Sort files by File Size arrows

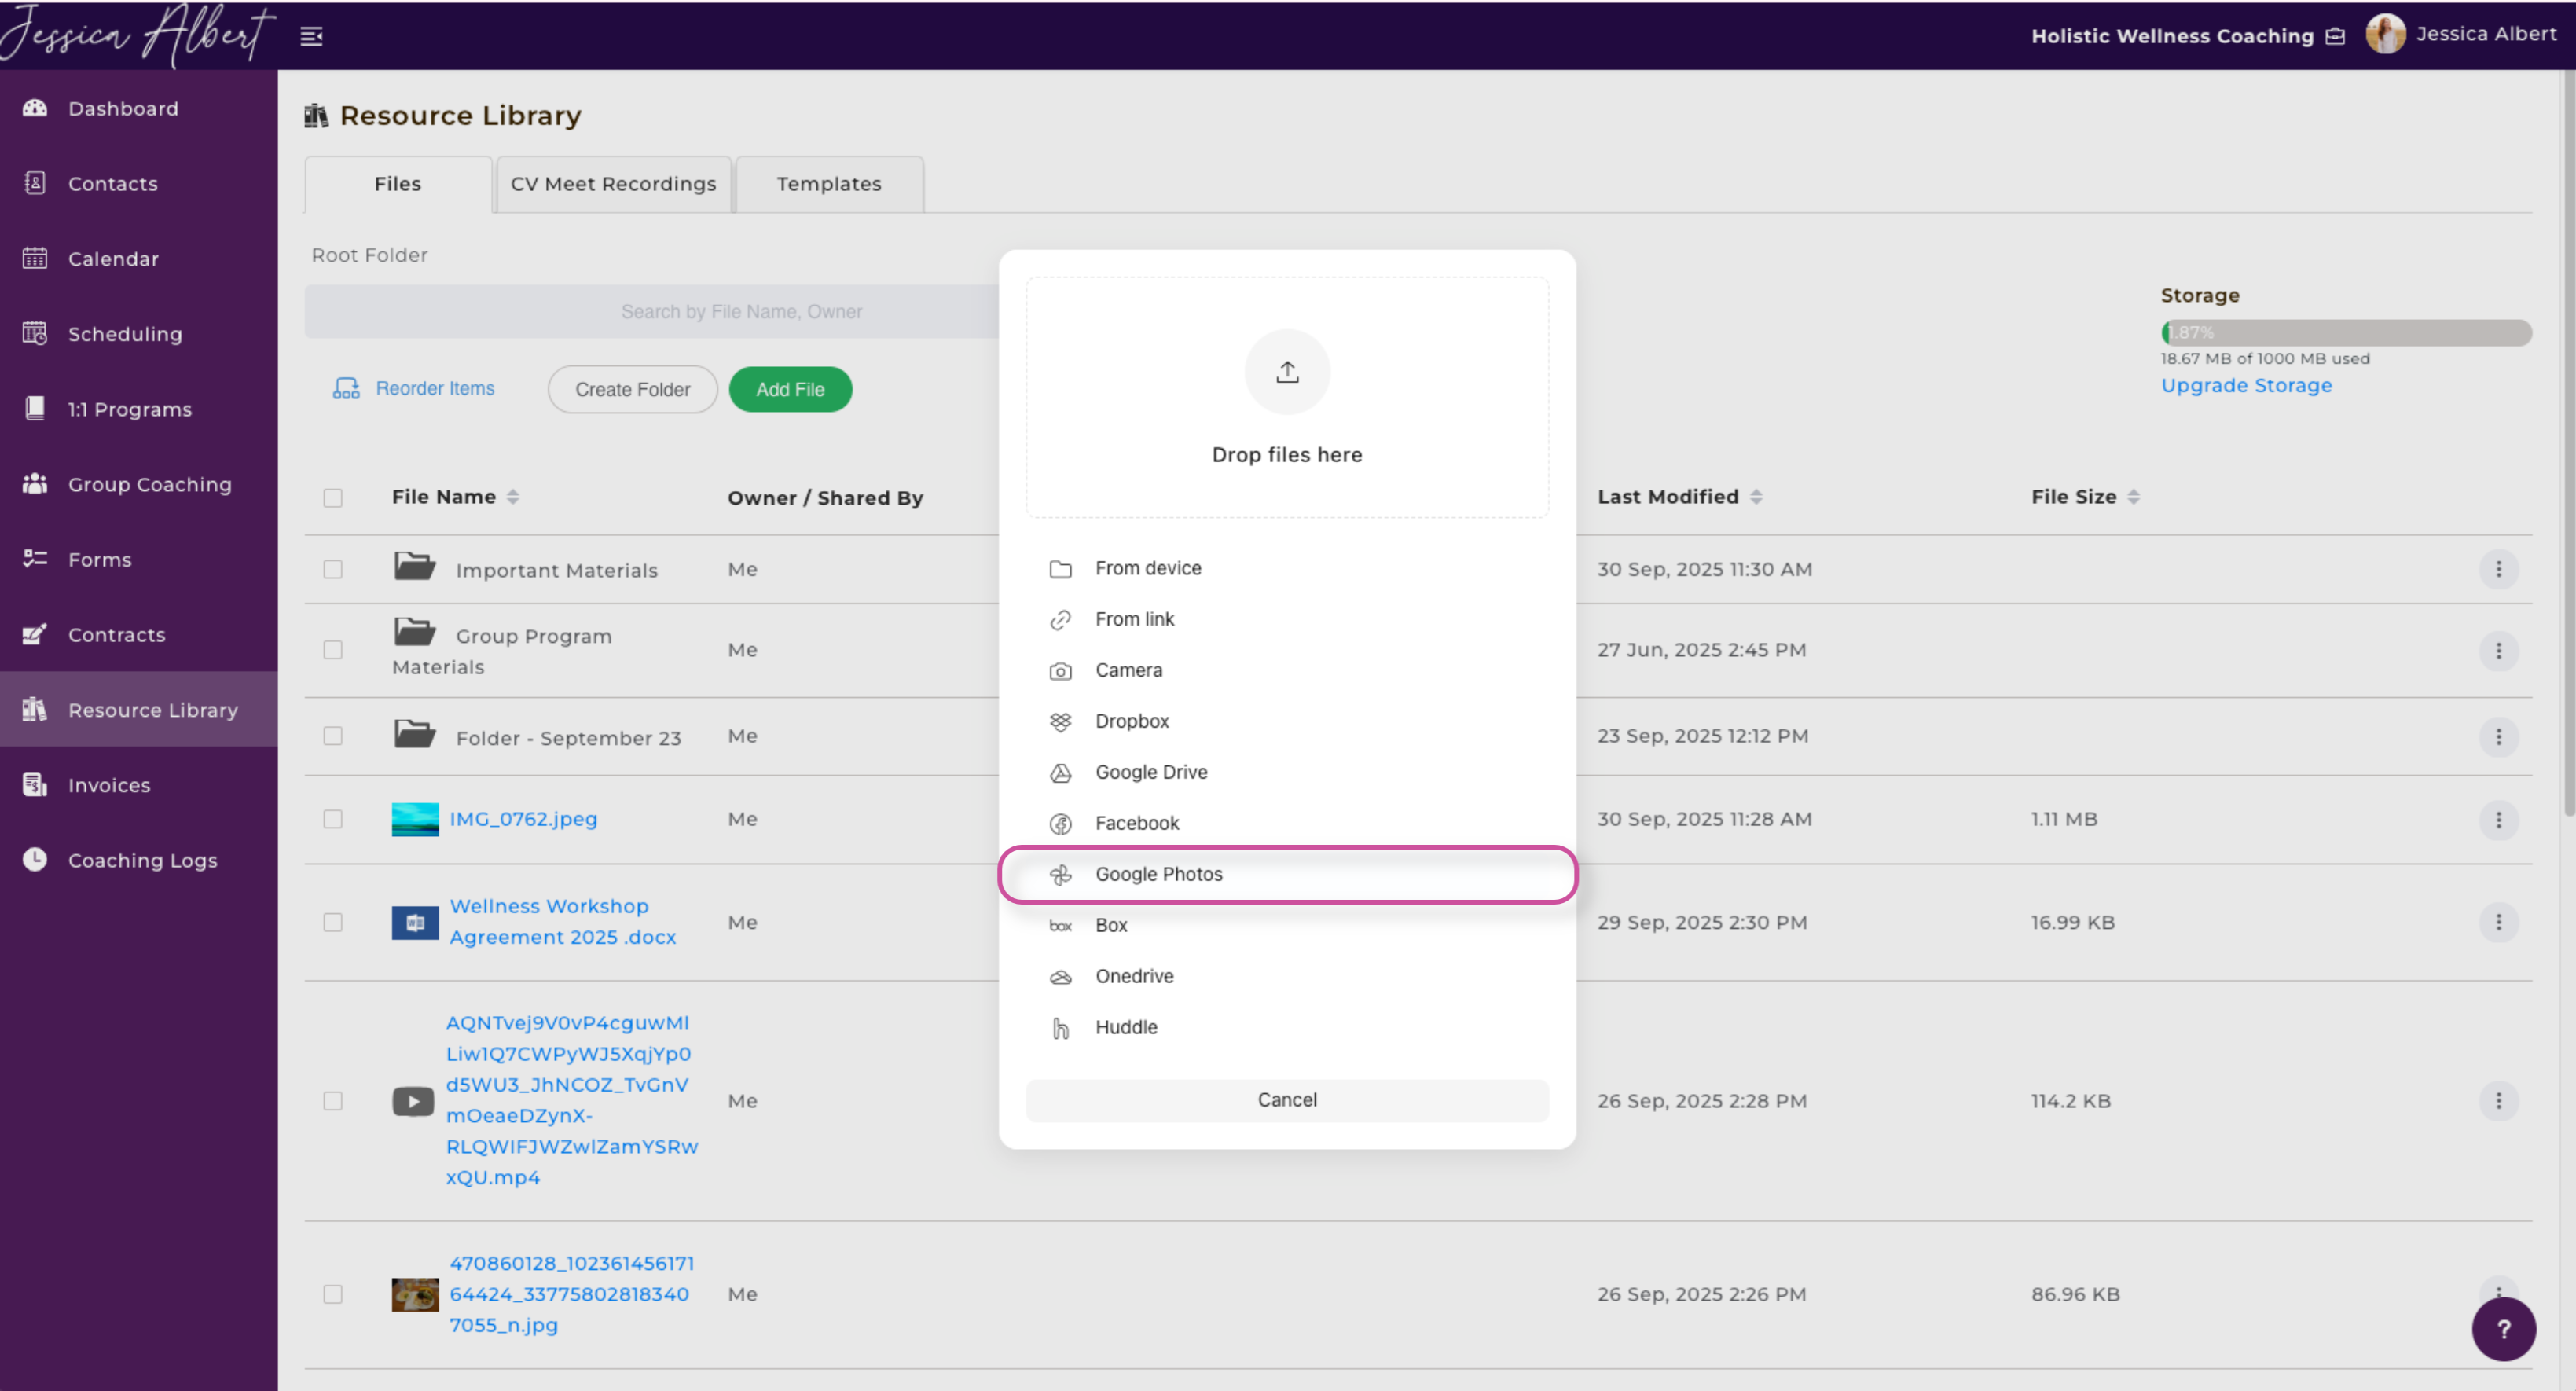[x=2133, y=497]
